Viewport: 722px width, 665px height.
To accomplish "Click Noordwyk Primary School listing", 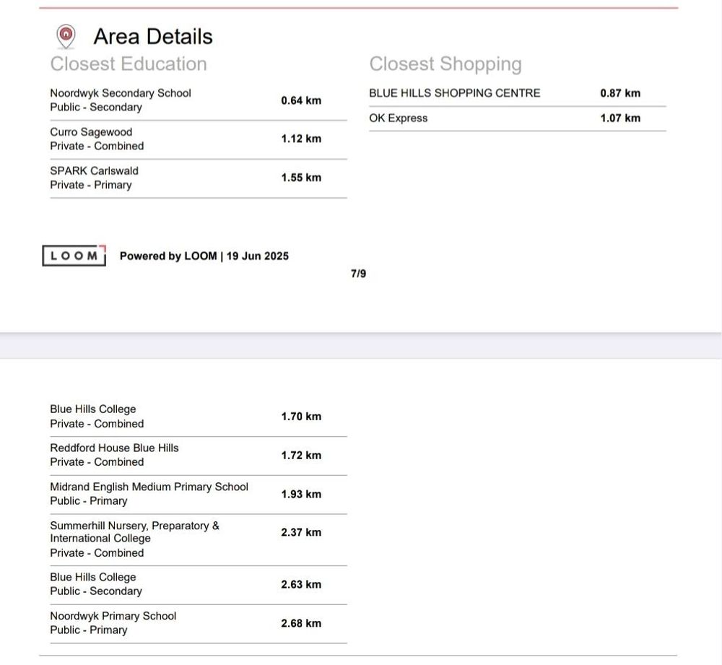I will click(113, 616).
